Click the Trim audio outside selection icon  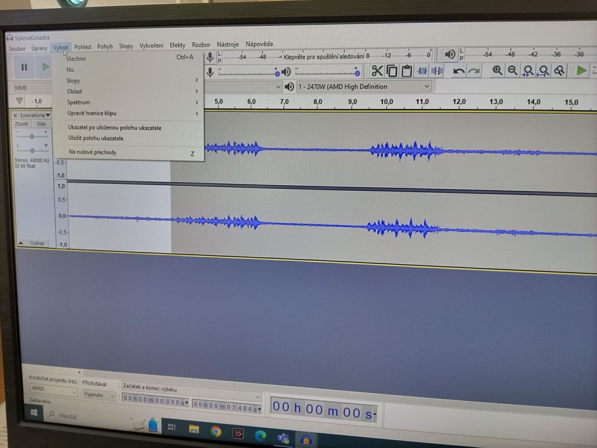(x=422, y=71)
